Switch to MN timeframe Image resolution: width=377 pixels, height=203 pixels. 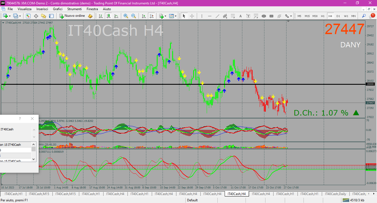tap(354, 16)
